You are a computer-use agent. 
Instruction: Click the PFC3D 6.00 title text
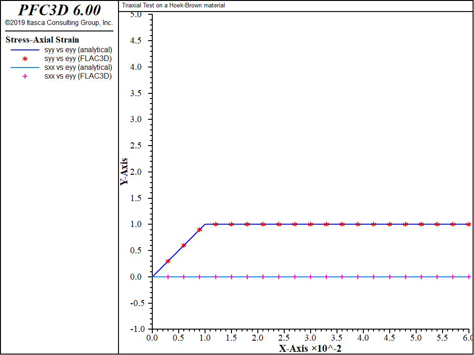click(x=59, y=10)
